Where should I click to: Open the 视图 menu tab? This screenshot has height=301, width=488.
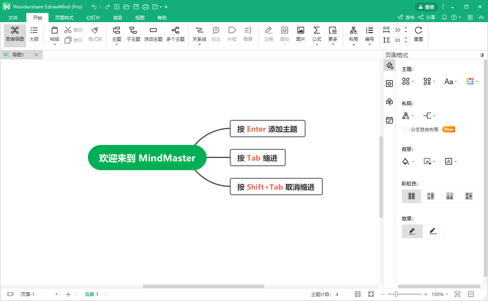click(139, 18)
